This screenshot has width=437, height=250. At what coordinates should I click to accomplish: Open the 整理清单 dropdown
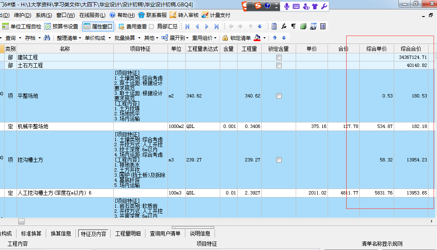69,38
